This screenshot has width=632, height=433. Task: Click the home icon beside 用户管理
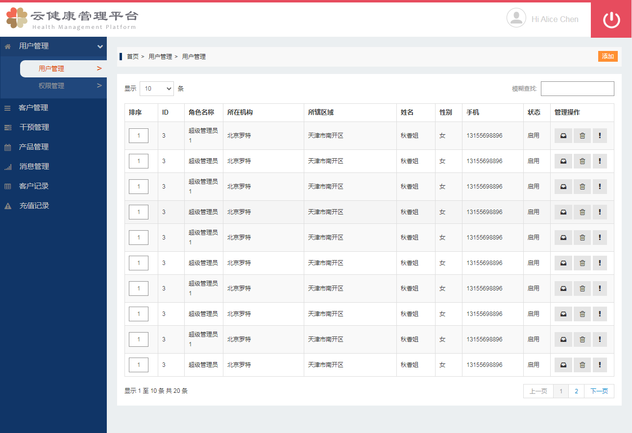point(7,46)
